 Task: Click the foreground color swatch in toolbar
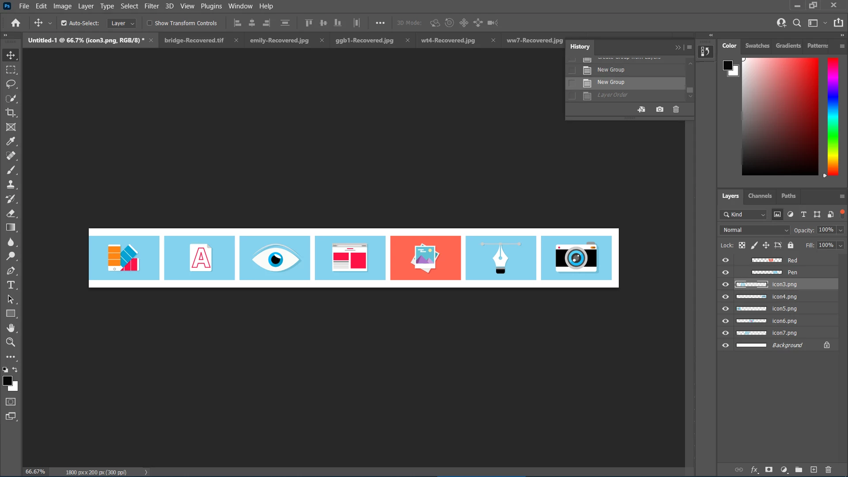pyautogui.click(x=7, y=381)
